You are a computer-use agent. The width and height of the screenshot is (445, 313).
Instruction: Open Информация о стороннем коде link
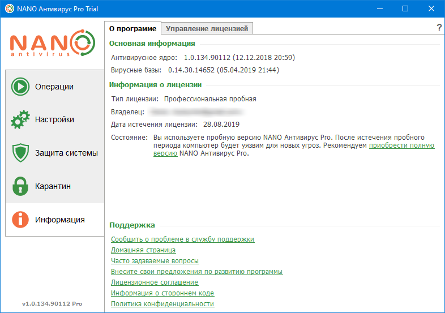pyautogui.click(x=162, y=293)
